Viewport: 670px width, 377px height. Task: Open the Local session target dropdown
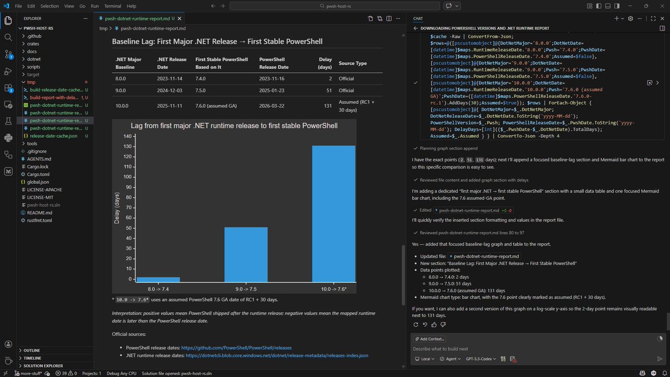(x=425, y=359)
